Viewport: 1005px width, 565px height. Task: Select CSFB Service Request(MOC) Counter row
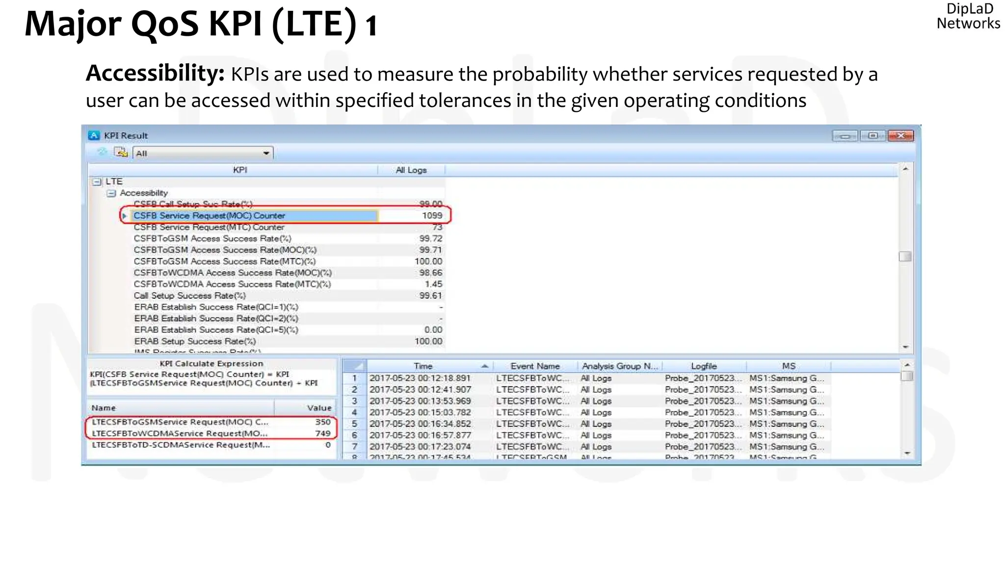(288, 215)
